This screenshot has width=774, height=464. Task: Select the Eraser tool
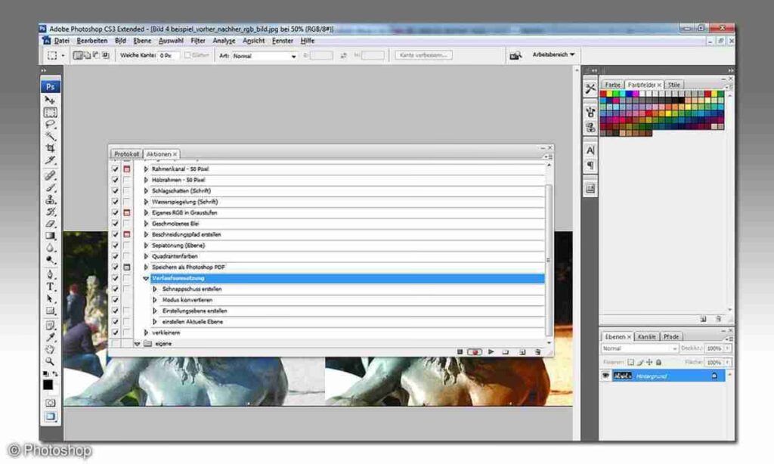[x=51, y=224]
